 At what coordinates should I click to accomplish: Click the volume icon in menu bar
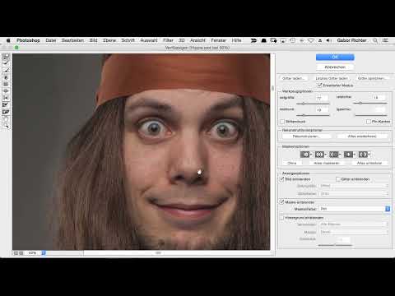coord(328,40)
